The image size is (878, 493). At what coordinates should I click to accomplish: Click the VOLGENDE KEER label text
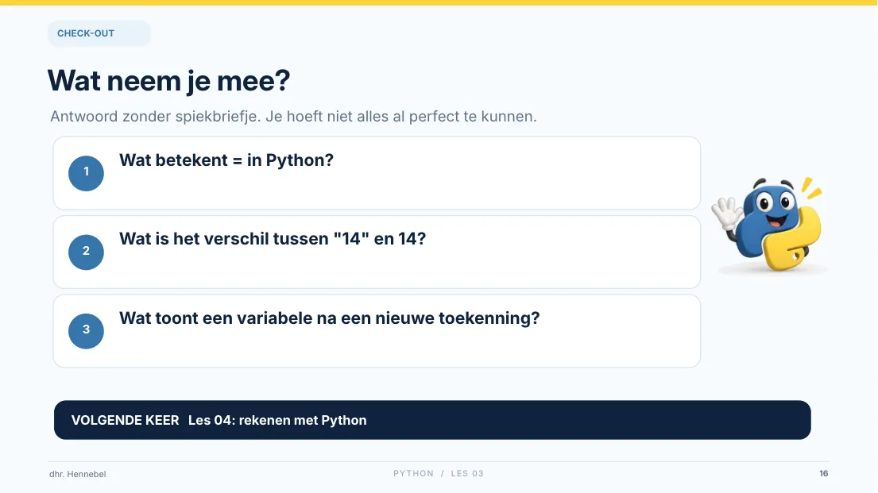[125, 420]
